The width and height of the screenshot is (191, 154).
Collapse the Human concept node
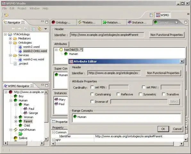pos(11,101)
